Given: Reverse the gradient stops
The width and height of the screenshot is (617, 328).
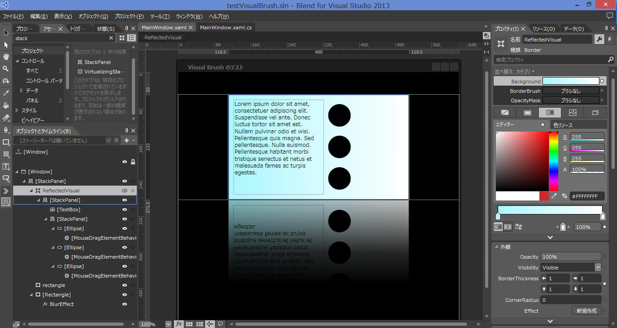Looking at the screenshot, I should pos(518,227).
